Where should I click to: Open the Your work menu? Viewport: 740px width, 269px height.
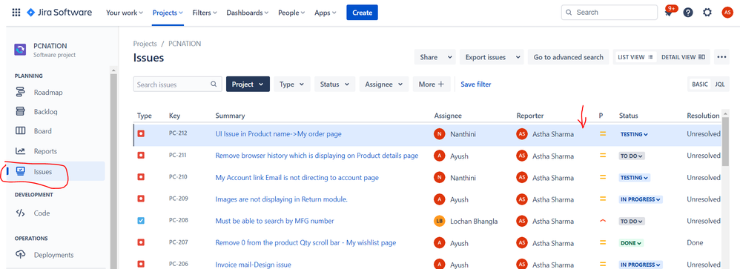pos(125,13)
